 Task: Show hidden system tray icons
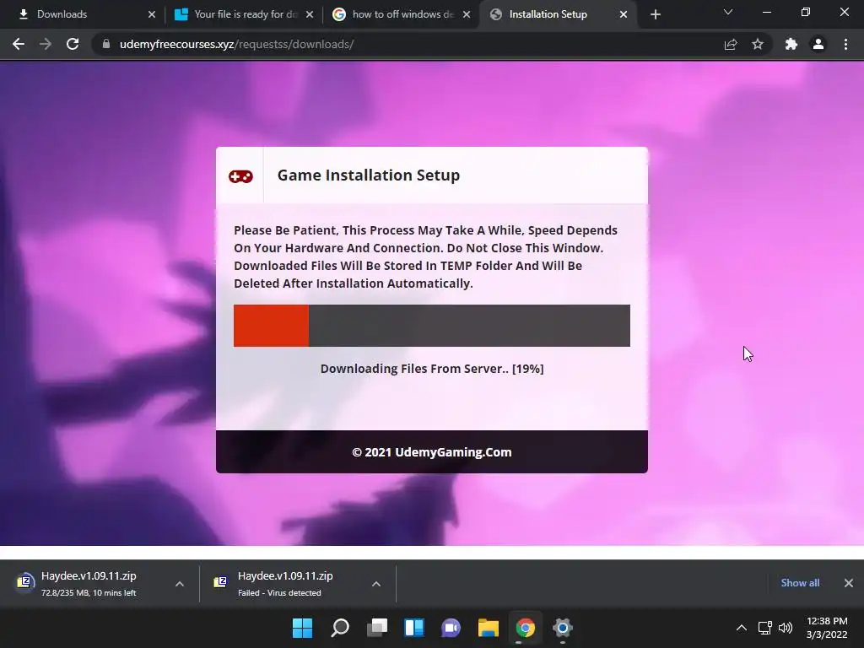tap(742, 628)
